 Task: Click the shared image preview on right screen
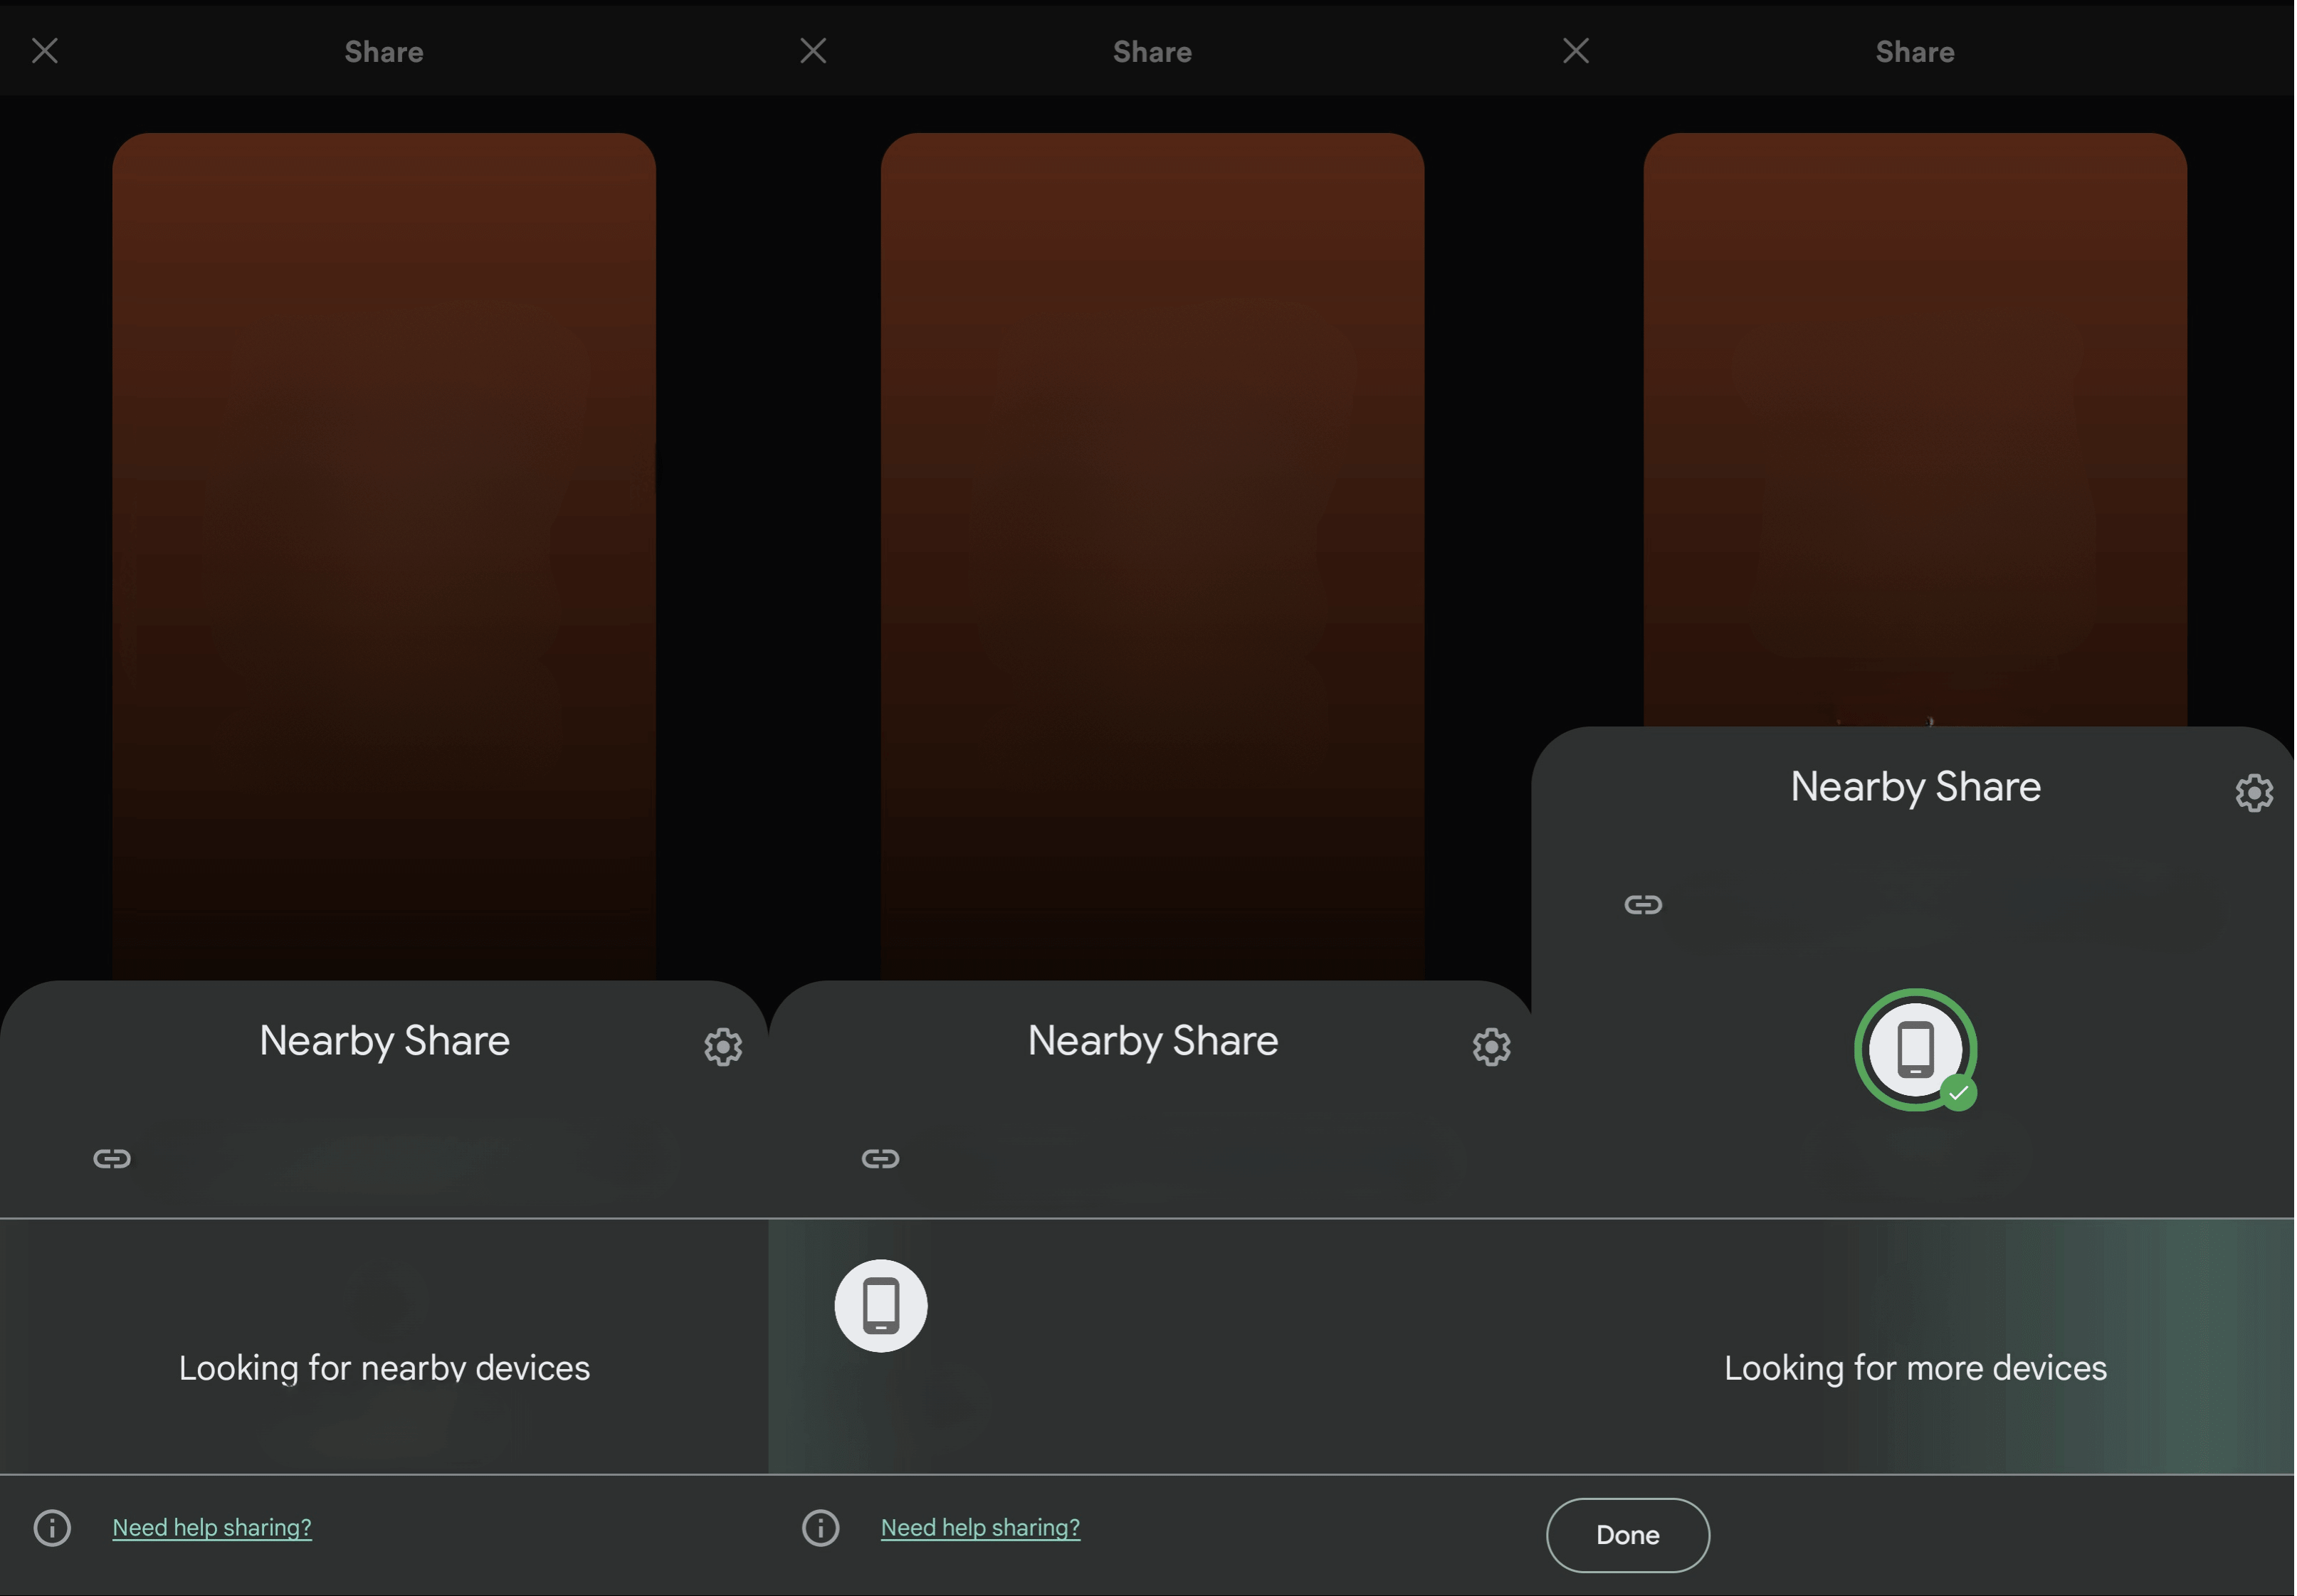[1915, 430]
